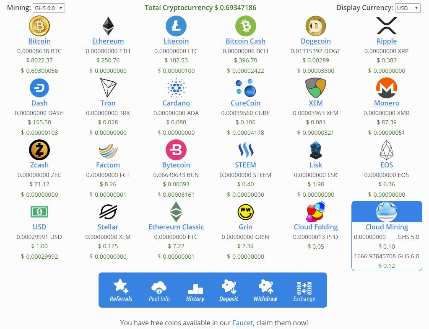This screenshot has height=329, width=429.
Task: Open the Cardano link
Action: [x=176, y=103]
